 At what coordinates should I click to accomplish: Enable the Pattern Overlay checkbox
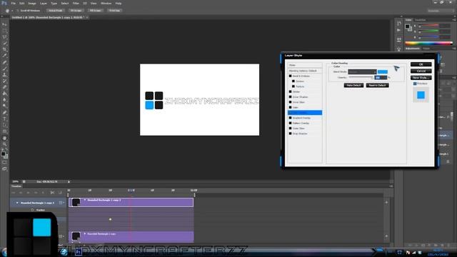coord(290,123)
